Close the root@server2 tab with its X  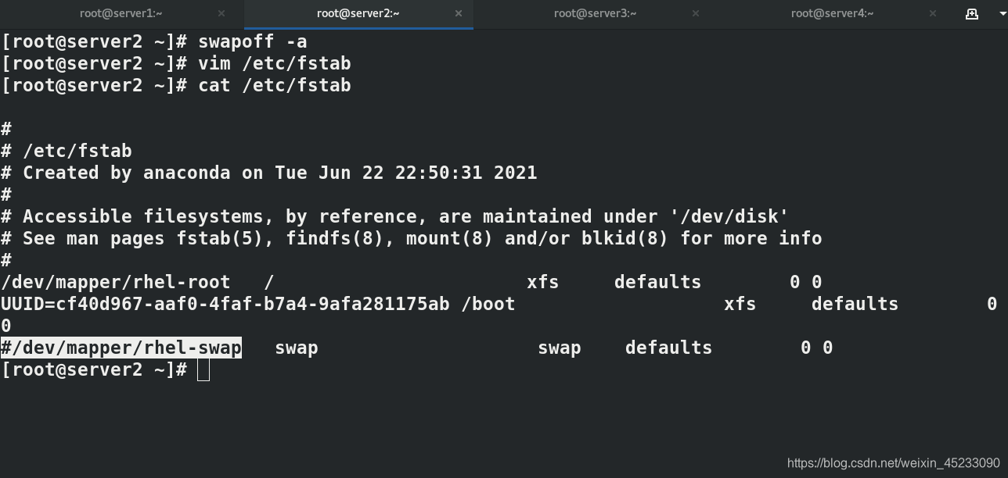click(x=459, y=13)
